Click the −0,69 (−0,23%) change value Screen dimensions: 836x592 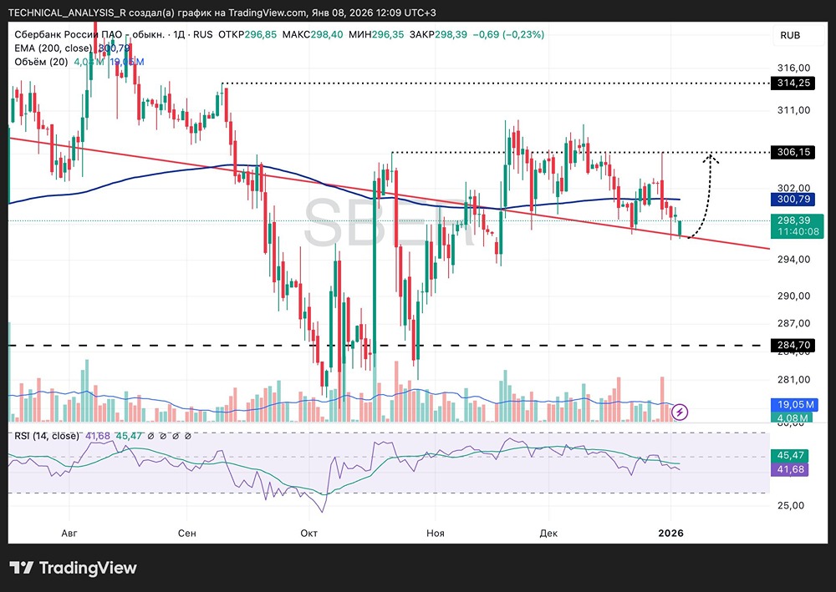point(508,34)
